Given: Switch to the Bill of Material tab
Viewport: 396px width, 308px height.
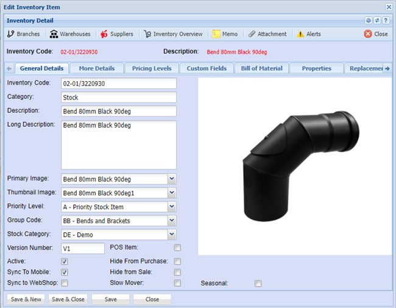Looking at the screenshot, I should [262, 68].
